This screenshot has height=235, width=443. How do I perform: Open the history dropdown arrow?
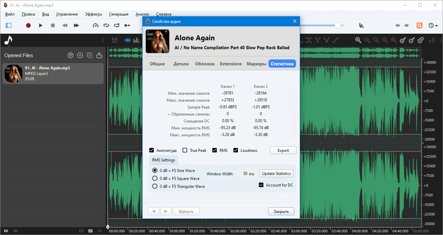[436, 26]
